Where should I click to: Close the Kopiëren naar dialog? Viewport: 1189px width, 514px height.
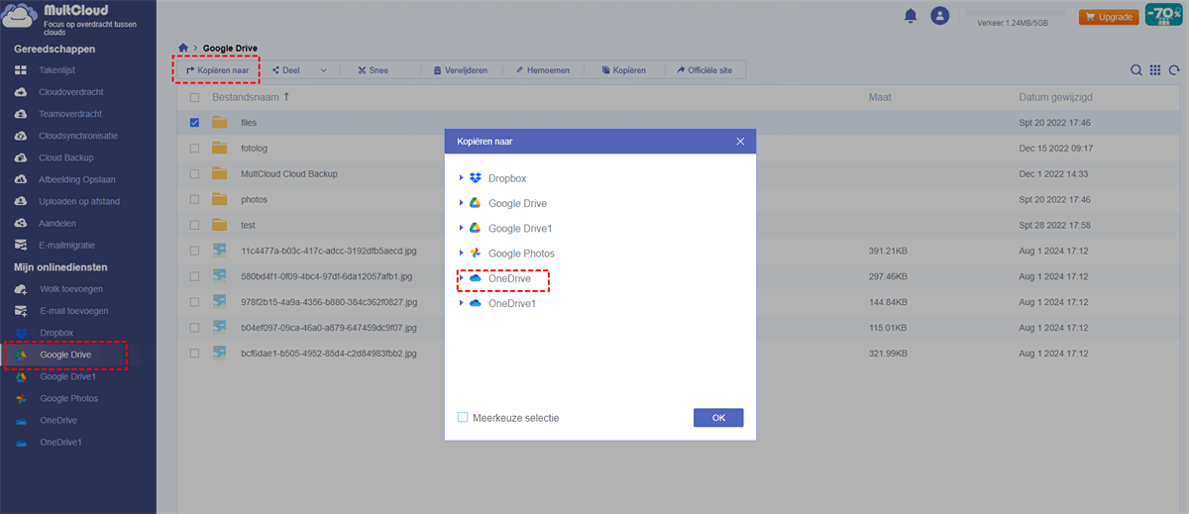pyautogui.click(x=740, y=142)
